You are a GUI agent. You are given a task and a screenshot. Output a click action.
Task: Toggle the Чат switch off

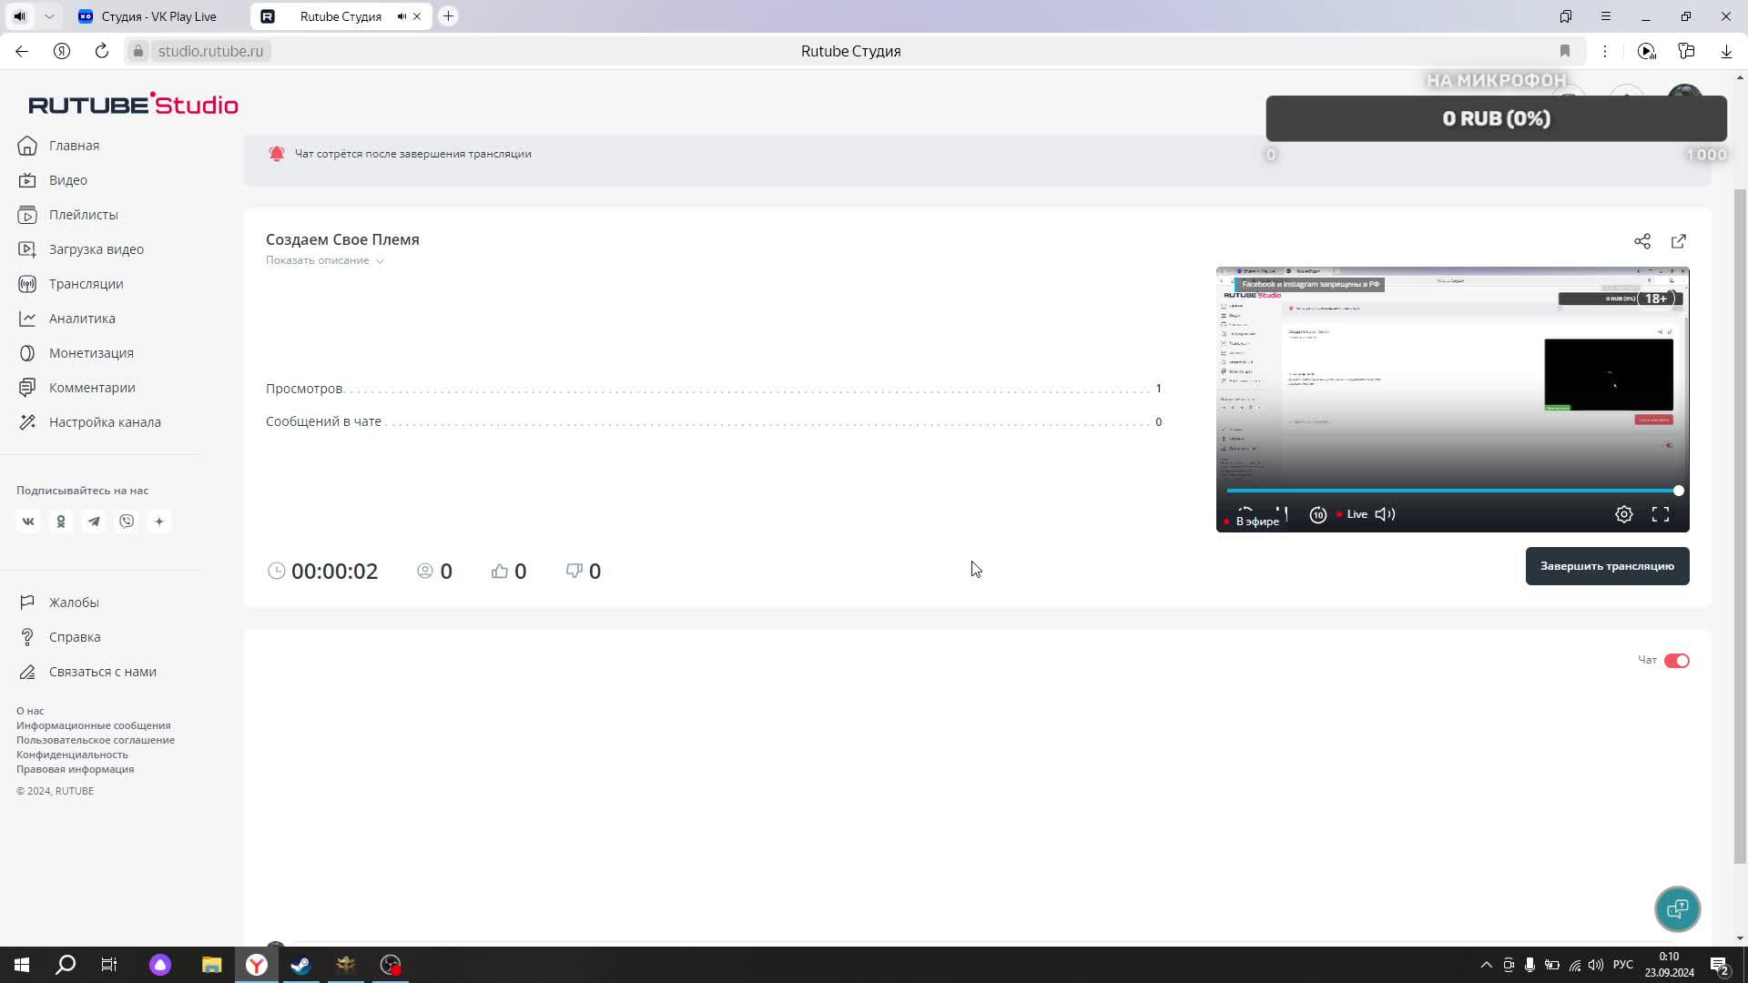[1677, 661]
